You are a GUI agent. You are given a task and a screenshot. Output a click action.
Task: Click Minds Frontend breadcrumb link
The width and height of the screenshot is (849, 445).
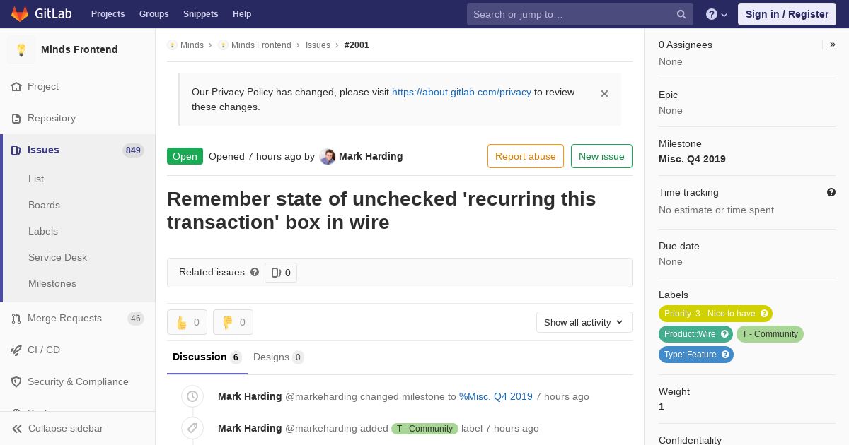pos(261,45)
